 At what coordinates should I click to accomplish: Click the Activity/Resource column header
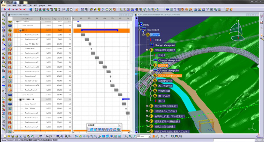(x=27, y=19)
